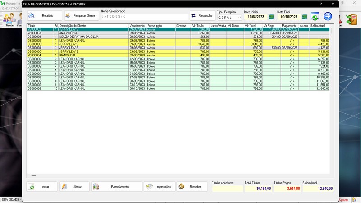Click the Vlr Total column header

click(253, 26)
